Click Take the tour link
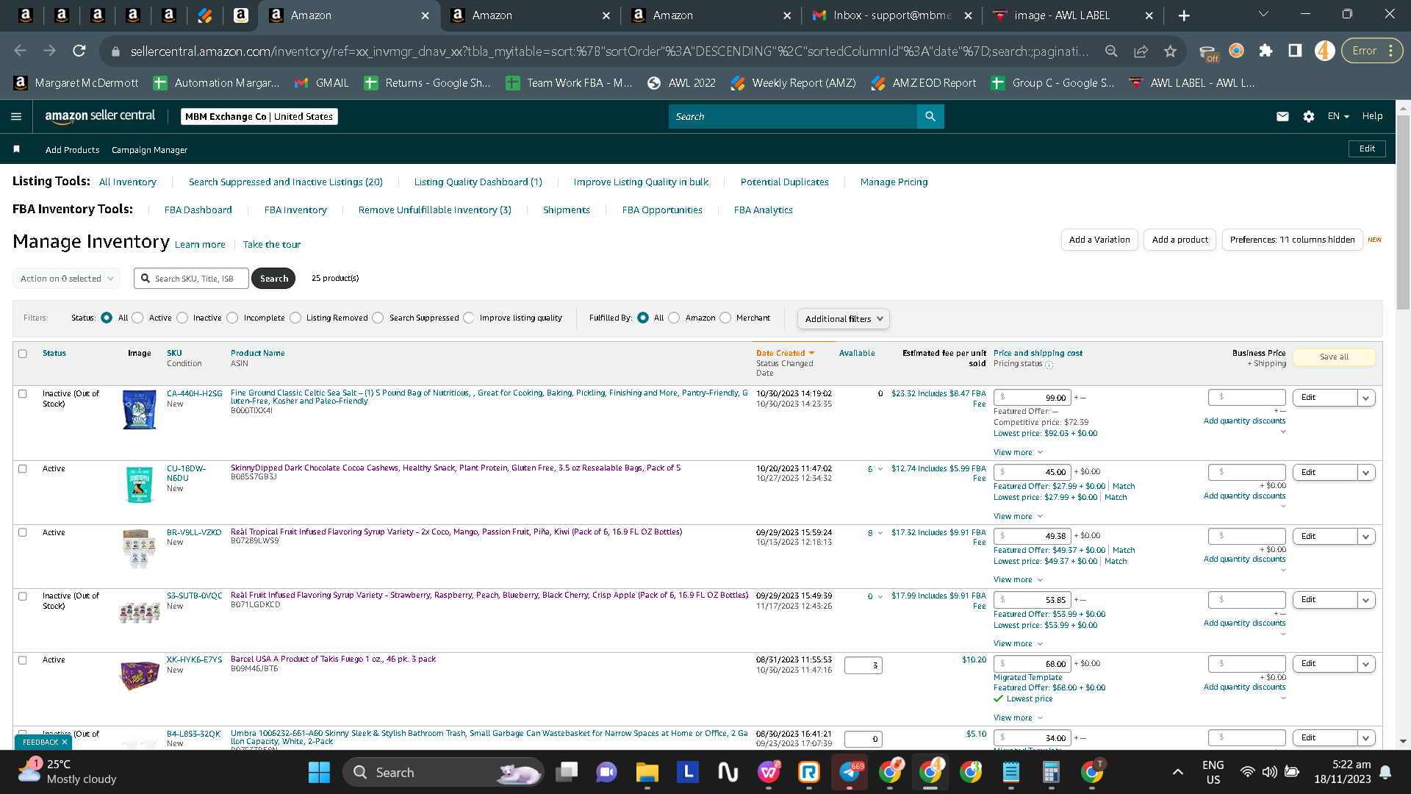Screen dimensions: 1411x794 [x=271, y=244]
